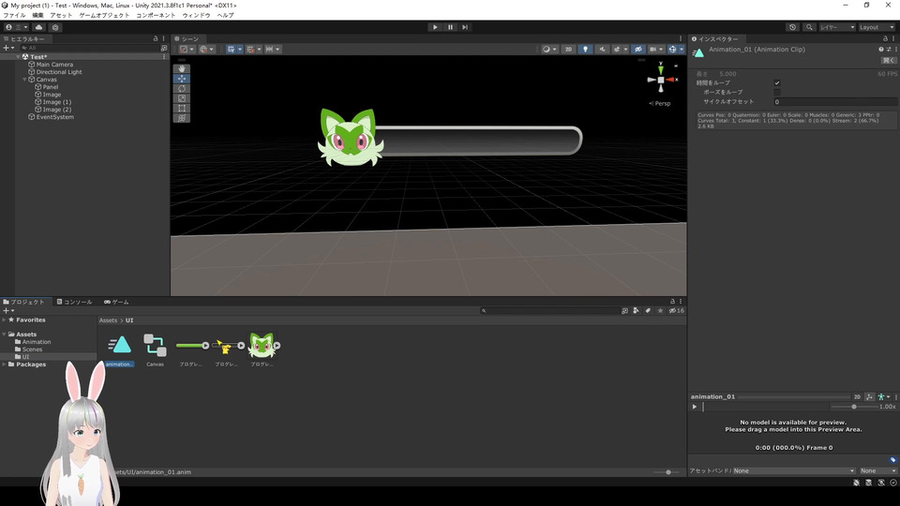This screenshot has width=900, height=506.
Task: Select the Rotate tool
Action: [181, 88]
